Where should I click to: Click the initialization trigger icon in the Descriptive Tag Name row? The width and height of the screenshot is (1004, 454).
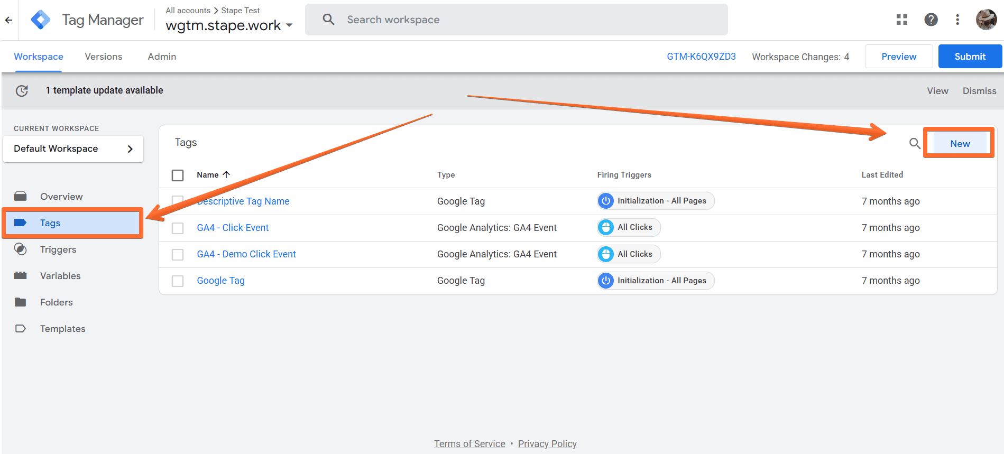(606, 201)
